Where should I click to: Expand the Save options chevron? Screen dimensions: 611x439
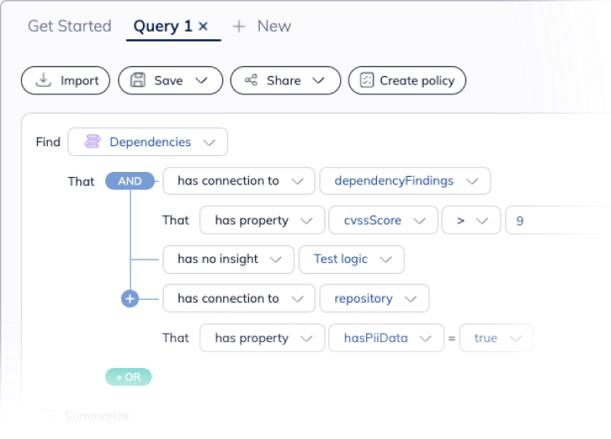(x=201, y=81)
